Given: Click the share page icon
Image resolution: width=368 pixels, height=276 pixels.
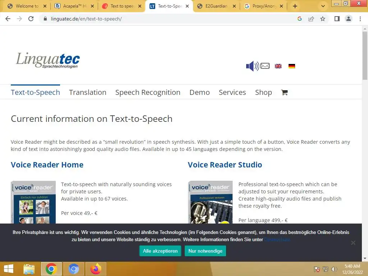Looking at the screenshot, I should click(311, 19).
